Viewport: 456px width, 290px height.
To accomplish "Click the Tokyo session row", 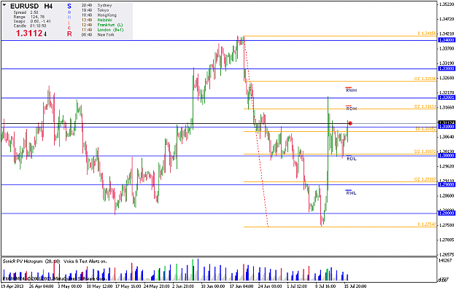I will click(96, 10).
